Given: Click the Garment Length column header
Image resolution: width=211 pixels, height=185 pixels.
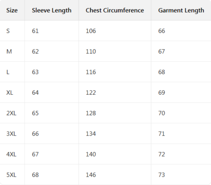Looking at the screenshot, I should (x=181, y=11).
